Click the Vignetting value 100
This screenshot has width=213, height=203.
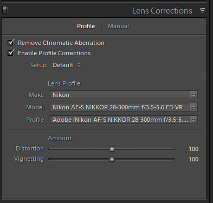(x=193, y=159)
